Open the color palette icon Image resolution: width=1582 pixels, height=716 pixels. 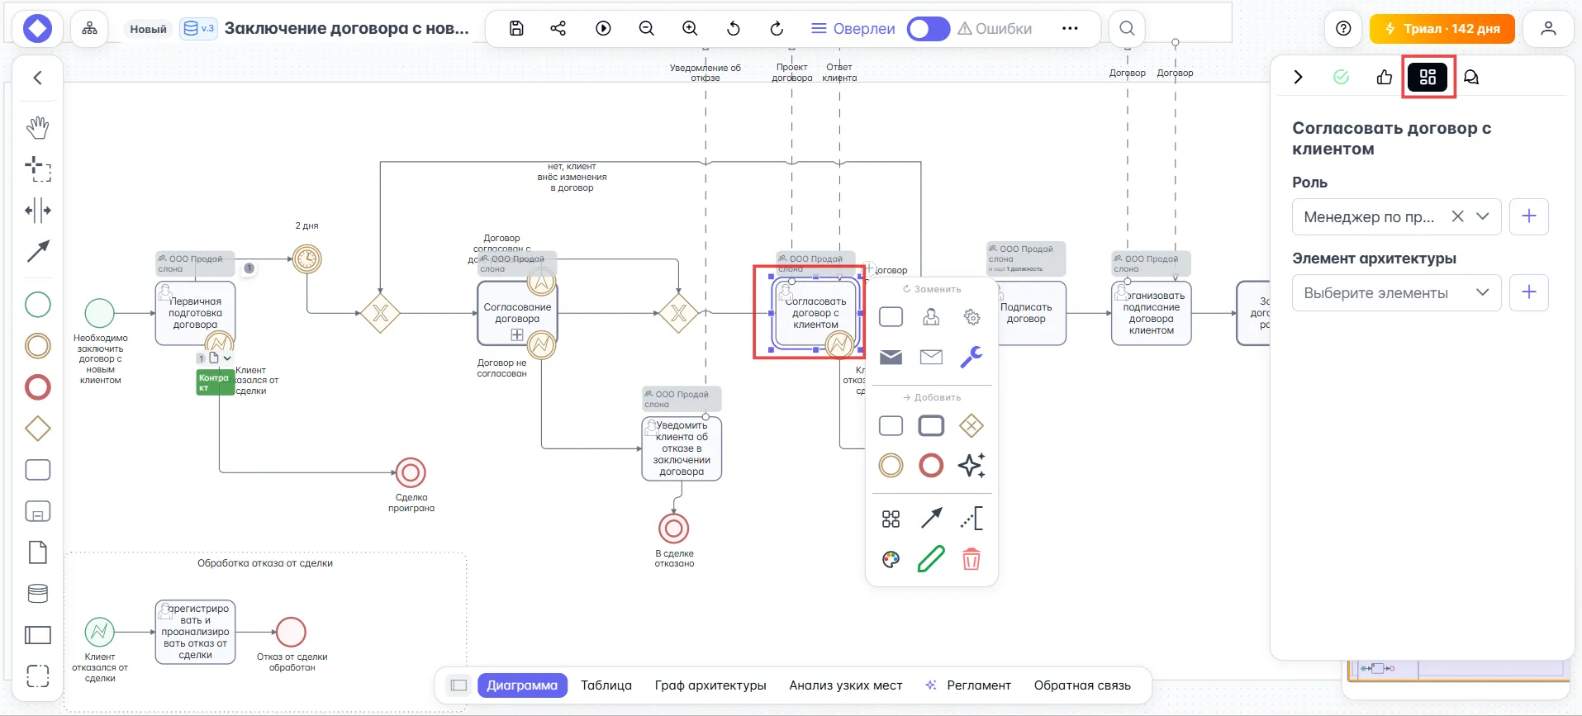[891, 559]
